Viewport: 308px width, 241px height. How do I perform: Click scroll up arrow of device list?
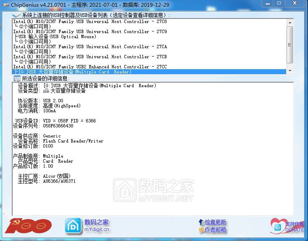click(x=290, y=23)
